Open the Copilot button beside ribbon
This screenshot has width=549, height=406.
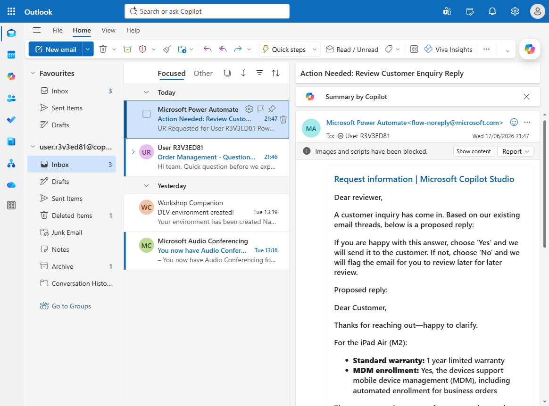click(529, 49)
